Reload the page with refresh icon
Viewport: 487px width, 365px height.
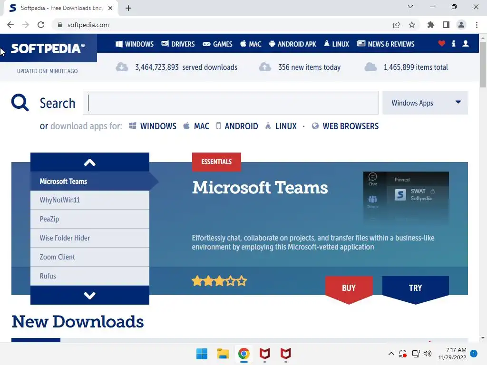41,25
